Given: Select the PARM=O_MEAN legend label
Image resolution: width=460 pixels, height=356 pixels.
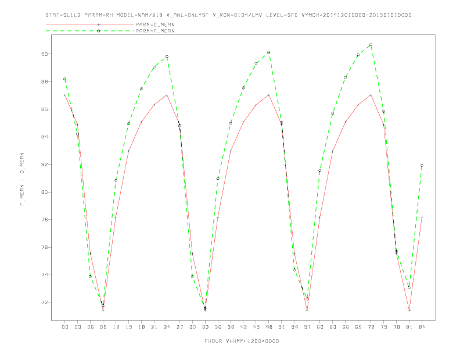Looking at the screenshot, I should [155, 24].
